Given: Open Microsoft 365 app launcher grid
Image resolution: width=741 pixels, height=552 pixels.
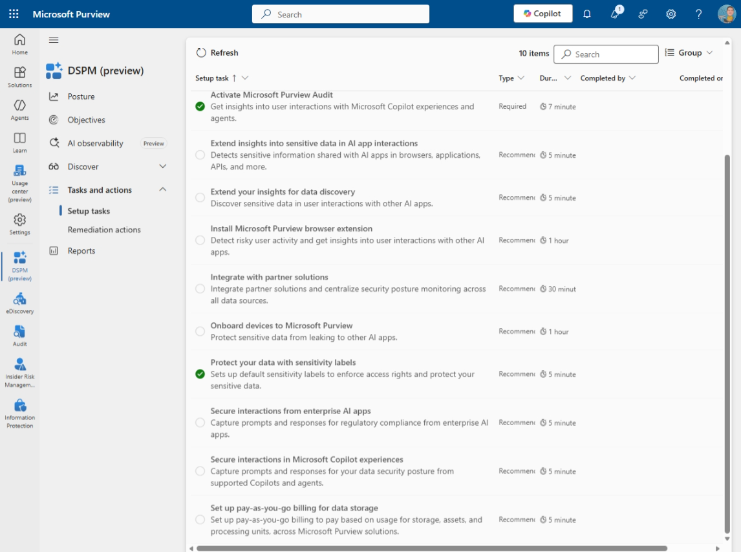Looking at the screenshot, I should (14, 13).
